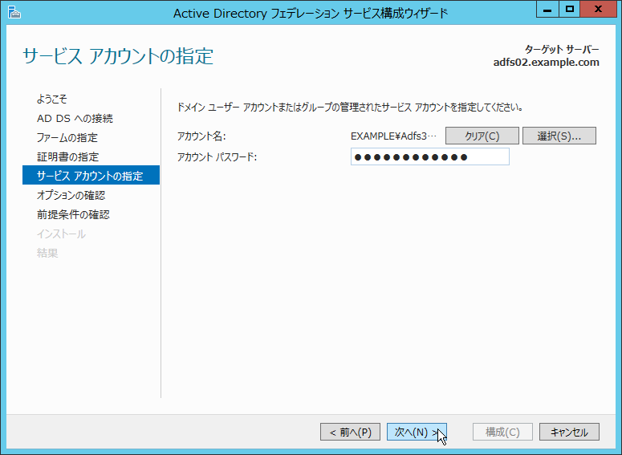622x455 pixels.
Task: Click the wizard icon in the title bar
Action: (x=14, y=12)
